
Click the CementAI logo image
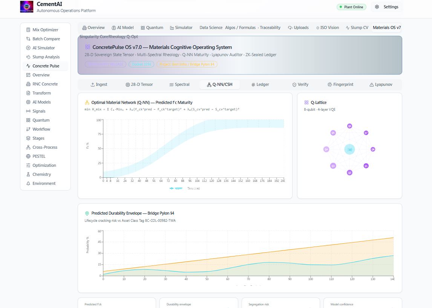pyautogui.click(x=27, y=7)
